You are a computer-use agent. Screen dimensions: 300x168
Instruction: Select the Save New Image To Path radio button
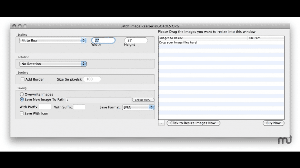coord(22,99)
